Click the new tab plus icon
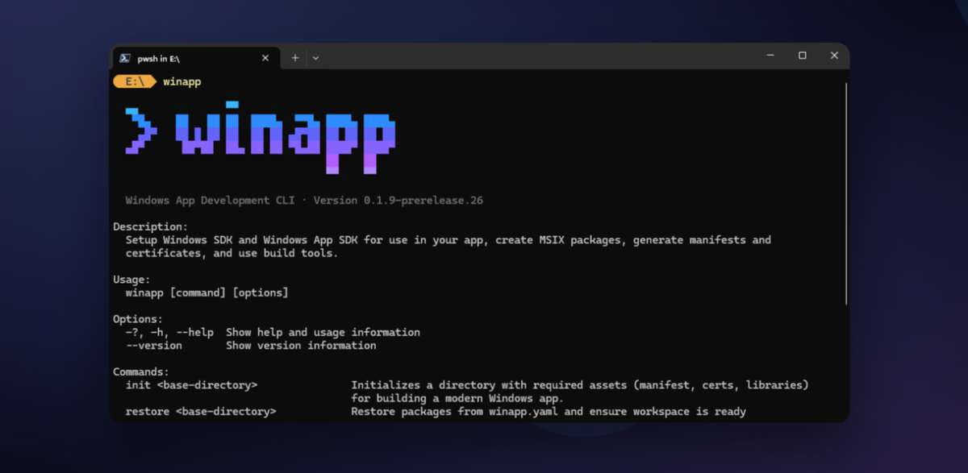This screenshot has width=968, height=473. click(294, 57)
